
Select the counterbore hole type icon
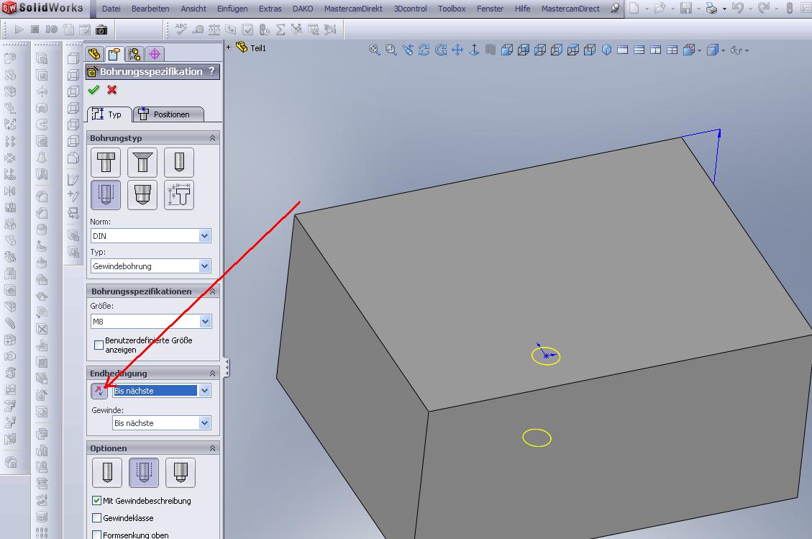[106, 162]
